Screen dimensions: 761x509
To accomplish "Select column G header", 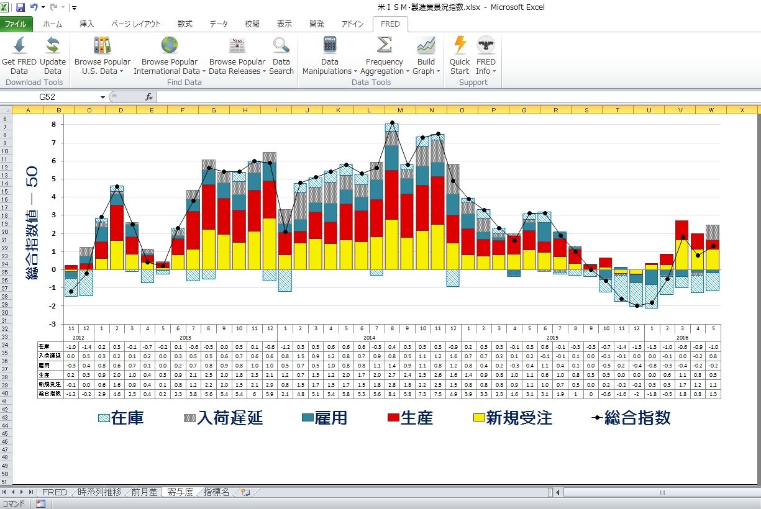I will 214,110.
